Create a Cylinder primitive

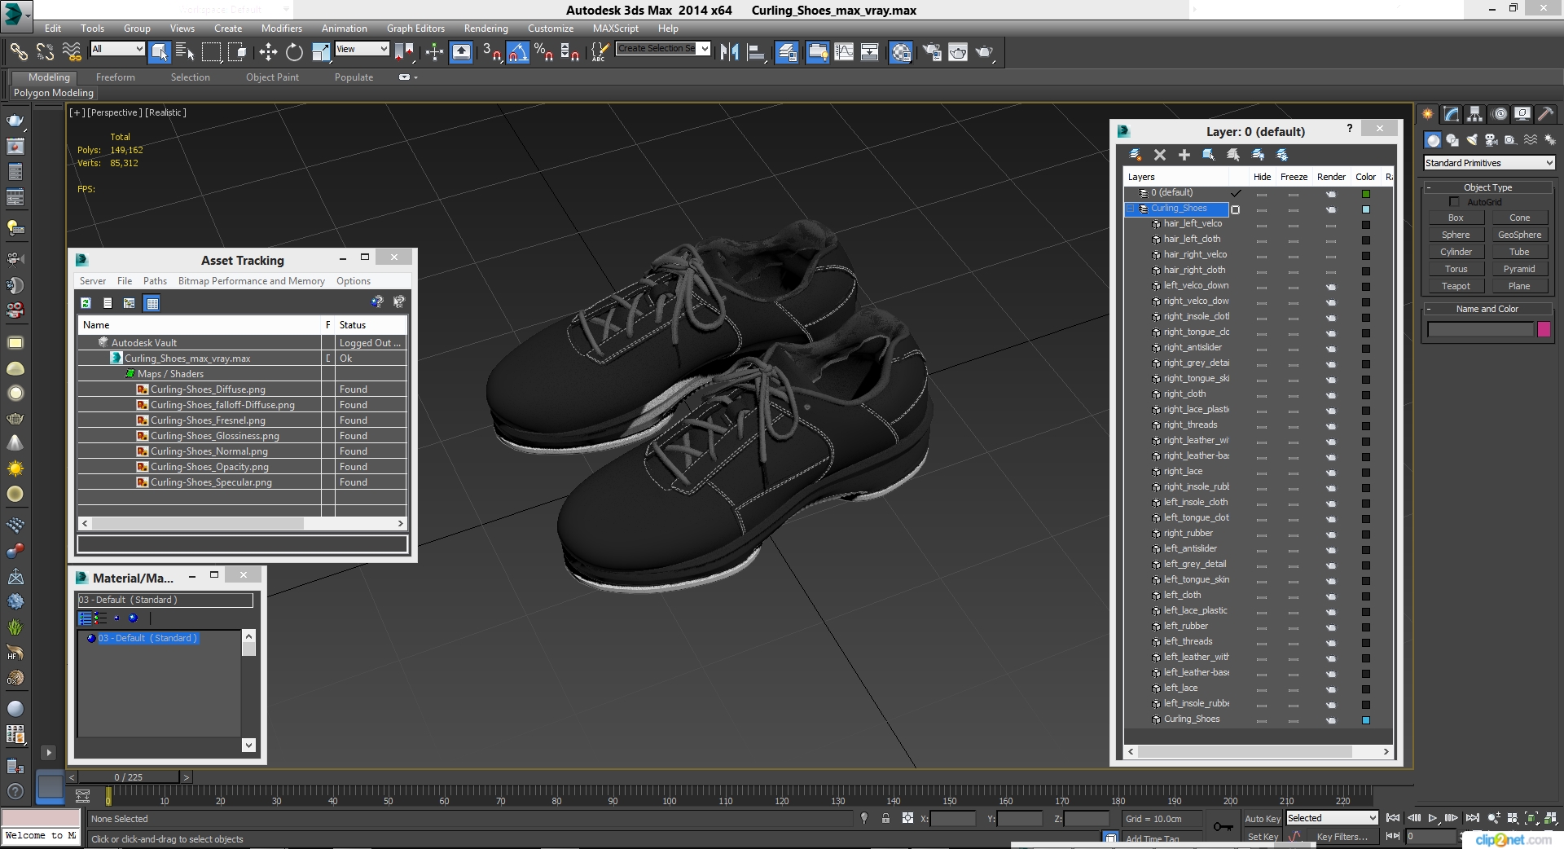coord(1456,252)
